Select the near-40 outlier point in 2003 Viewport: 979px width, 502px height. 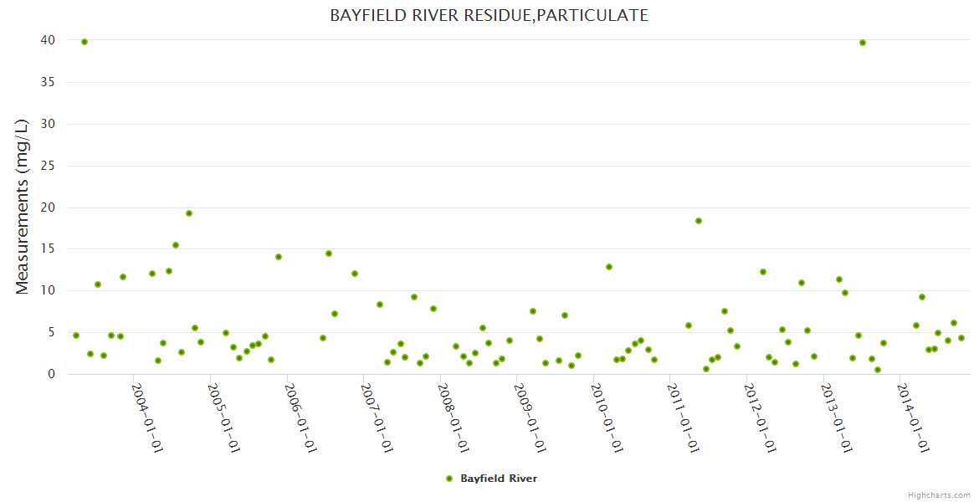[85, 42]
